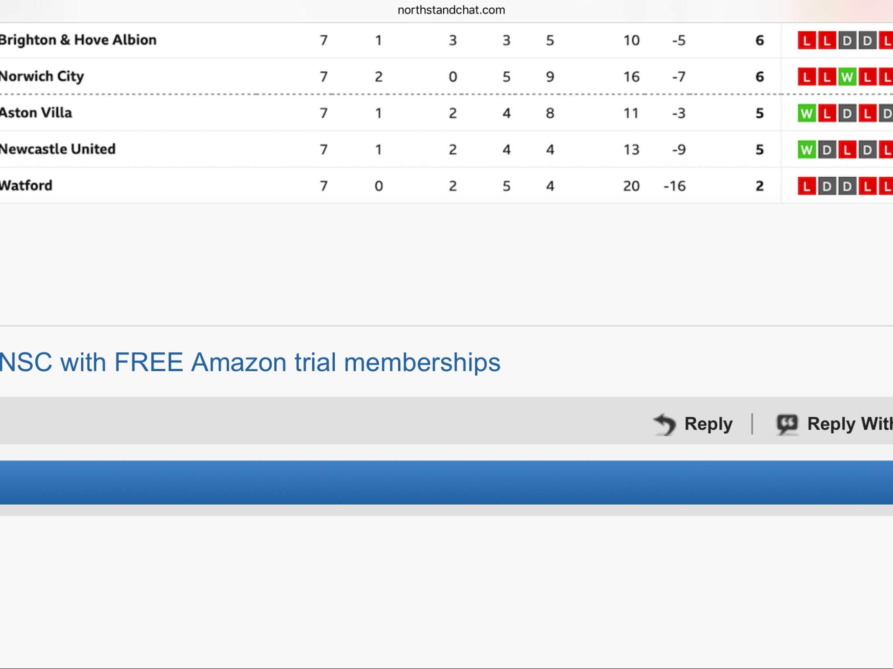Select the Norwich City team name
The image size is (893, 669).
[x=42, y=77]
